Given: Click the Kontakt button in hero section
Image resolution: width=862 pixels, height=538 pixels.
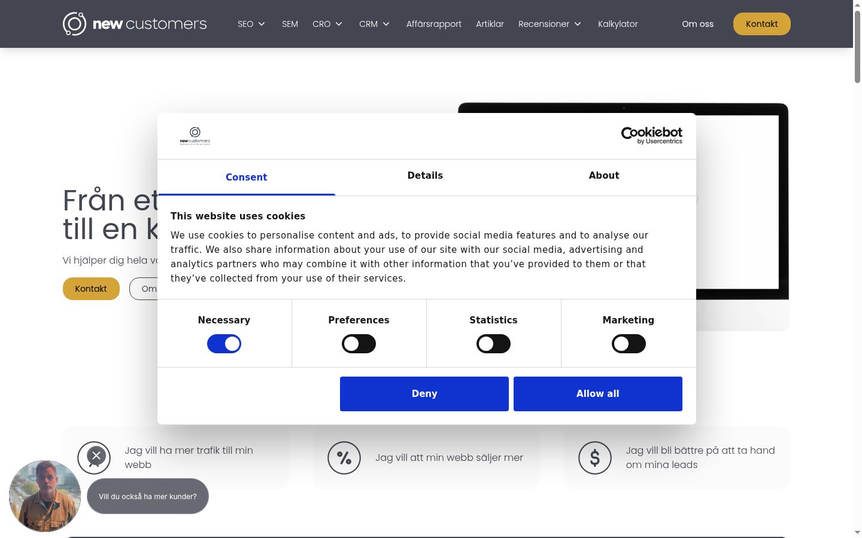Looking at the screenshot, I should [x=91, y=289].
